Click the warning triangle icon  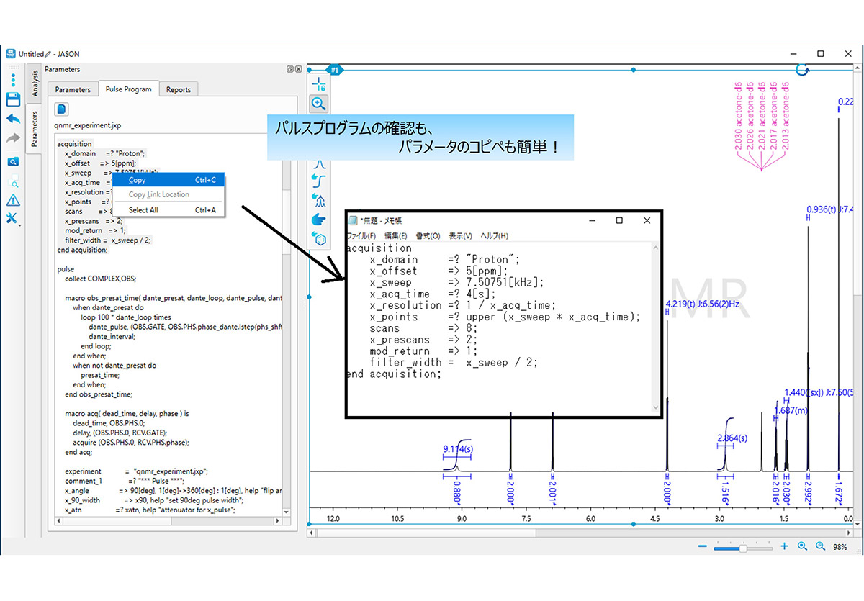pos(13,200)
